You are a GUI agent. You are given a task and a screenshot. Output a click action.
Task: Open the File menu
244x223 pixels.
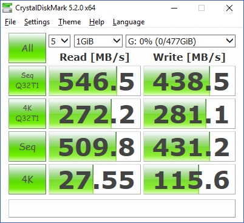[10, 22]
